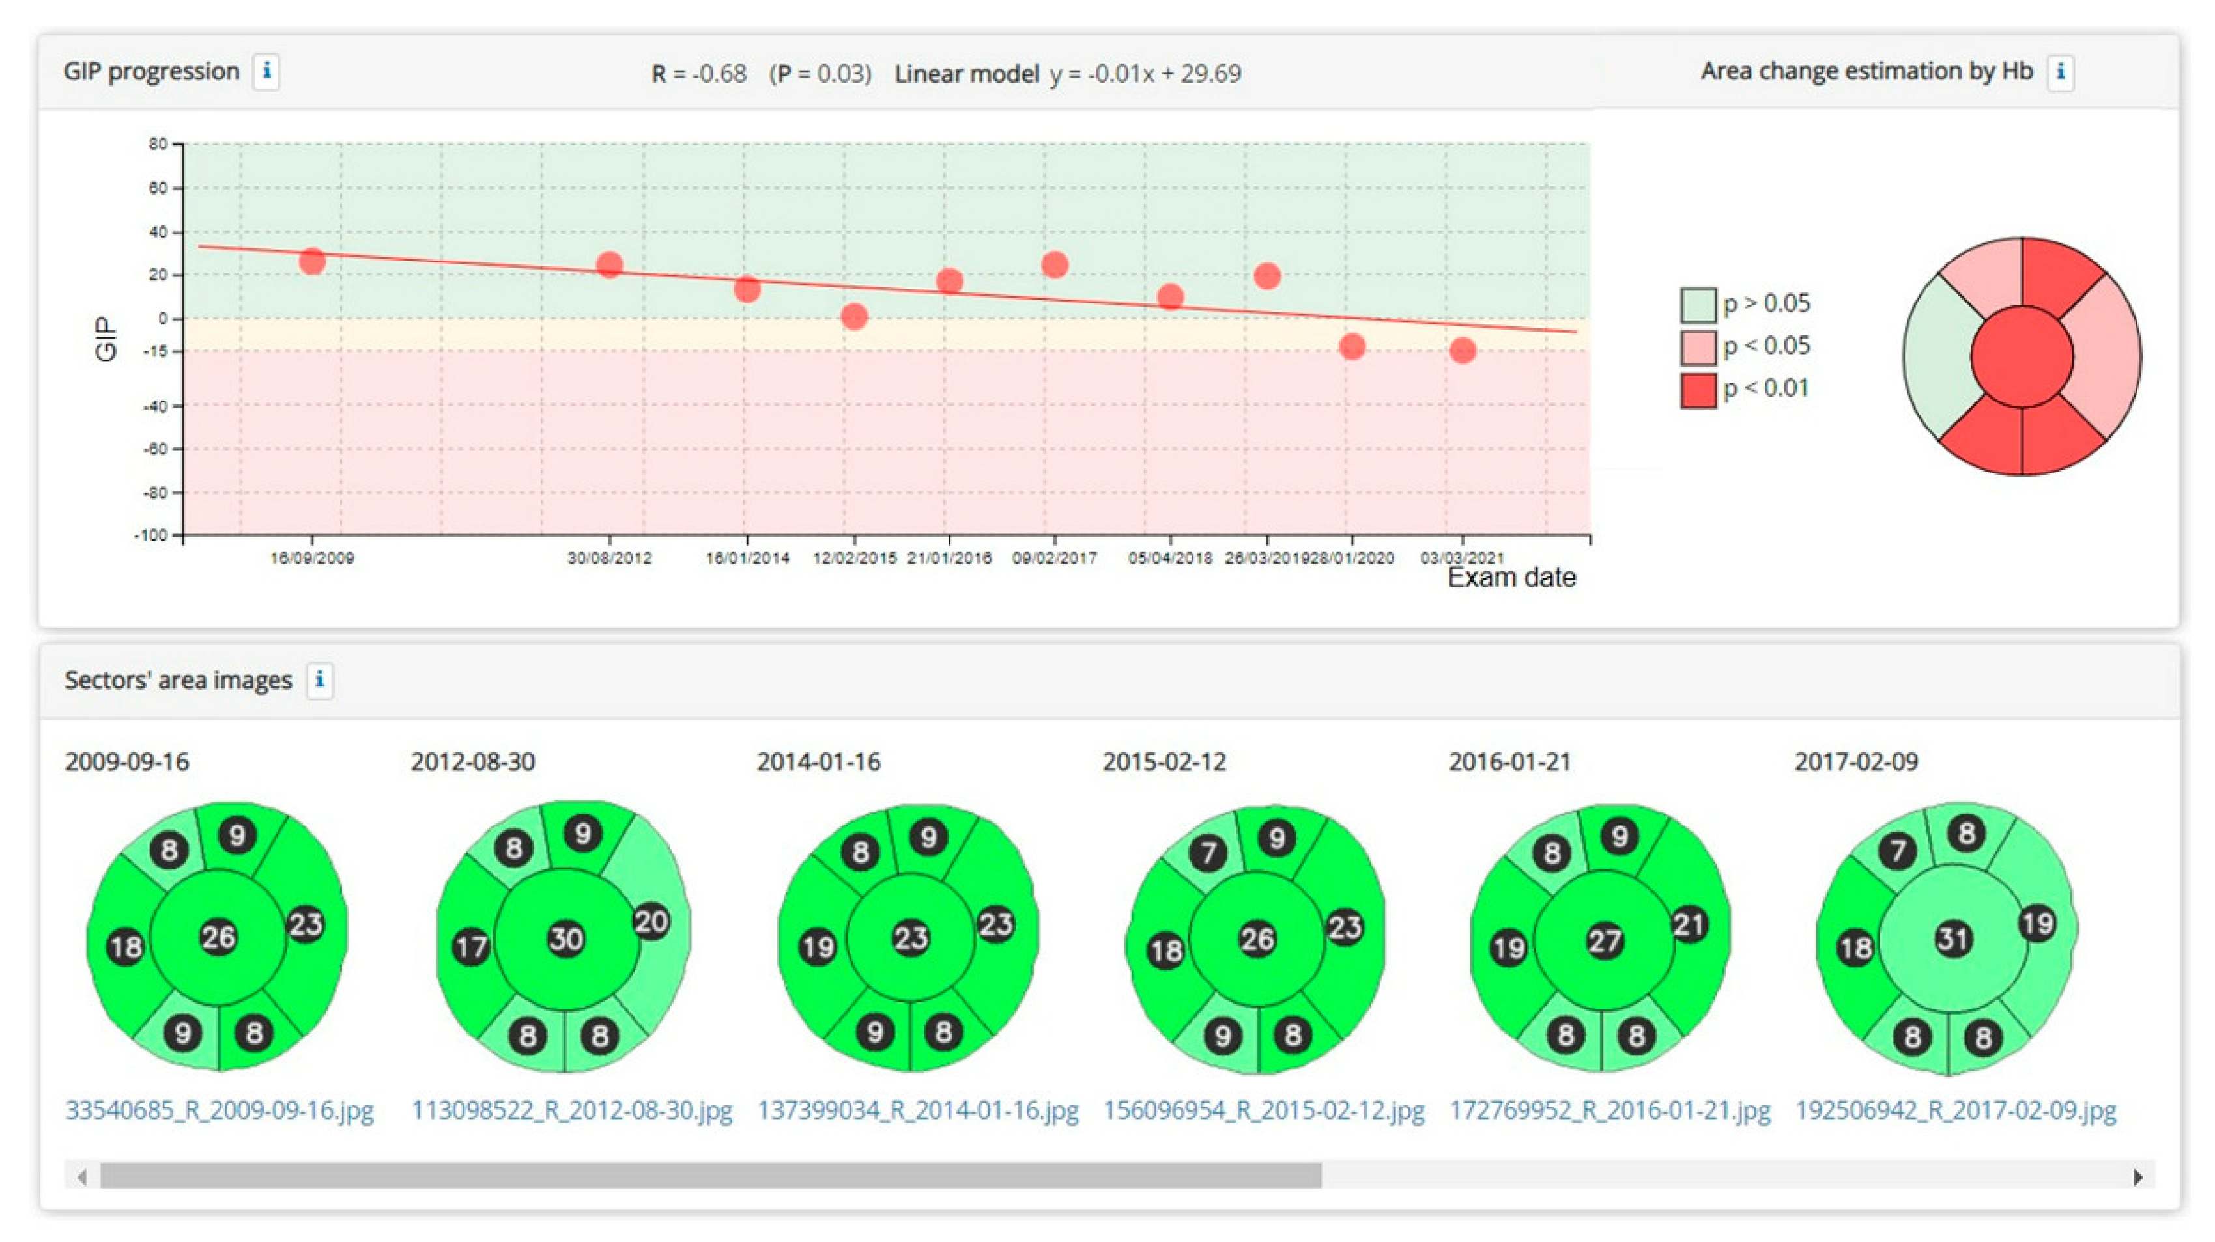Click the horizontal scrollbar thumb
This screenshot has height=1242, width=2215.
pyautogui.click(x=710, y=1176)
